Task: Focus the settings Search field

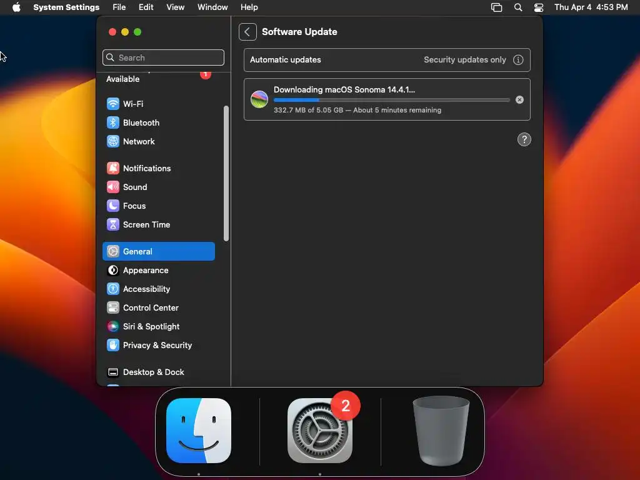Action: 163,57
